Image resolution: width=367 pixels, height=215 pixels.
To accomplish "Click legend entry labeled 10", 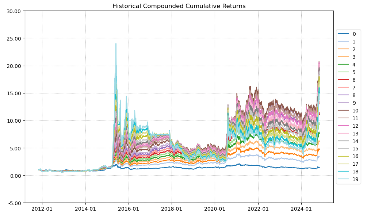I will pos(348,111).
